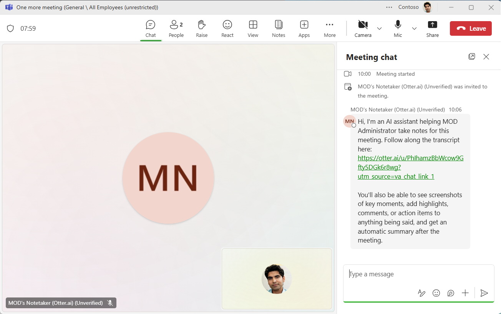The width and height of the screenshot is (501, 314).
Task: Raise your hand in the meeting
Action: click(x=202, y=28)
